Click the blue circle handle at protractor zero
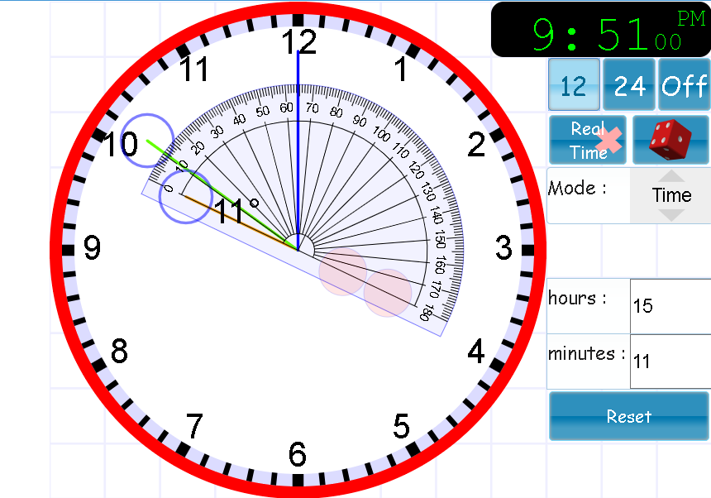This screenshot has height=498, width=711. pos(185,196)
